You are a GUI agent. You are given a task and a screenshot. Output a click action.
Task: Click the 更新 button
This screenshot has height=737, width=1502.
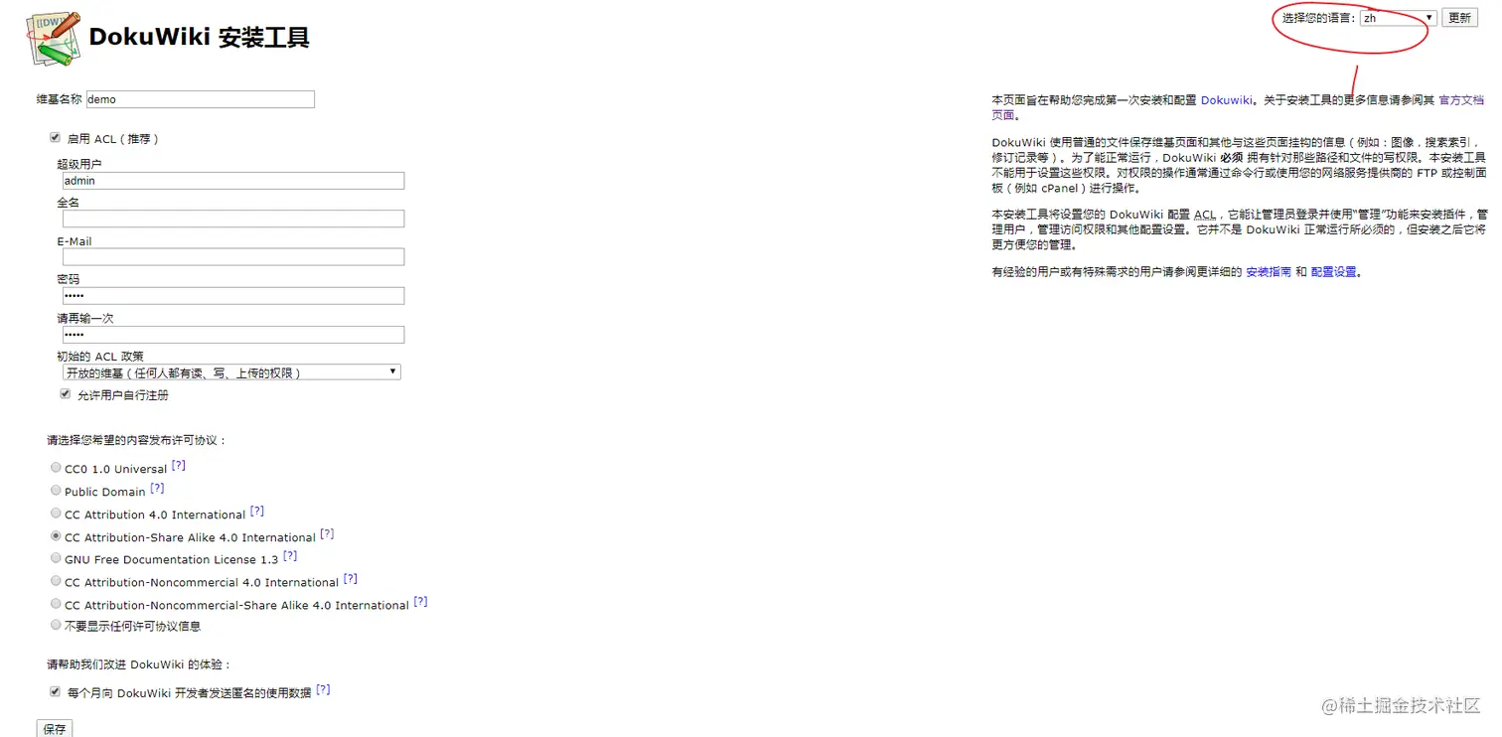pos(1459,17)
